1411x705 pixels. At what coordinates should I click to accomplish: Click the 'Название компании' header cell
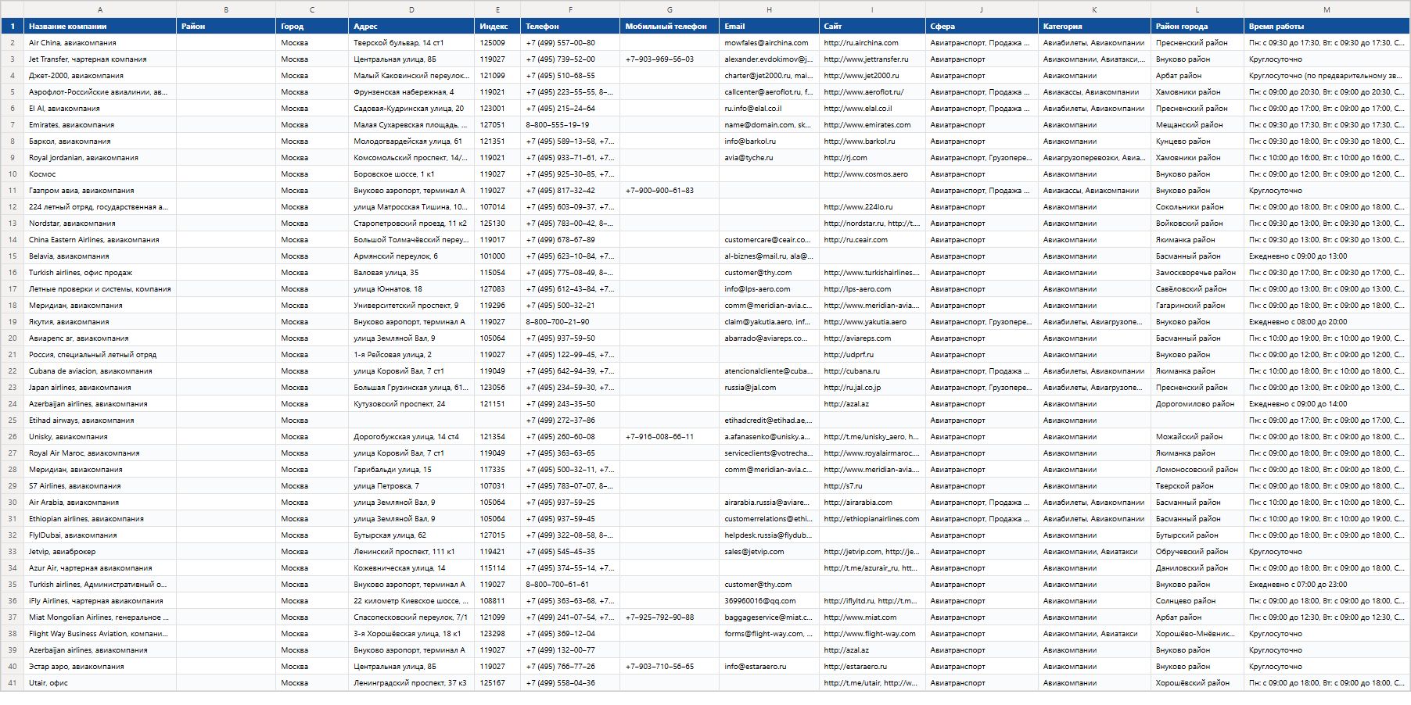click(x=100, y=26)
